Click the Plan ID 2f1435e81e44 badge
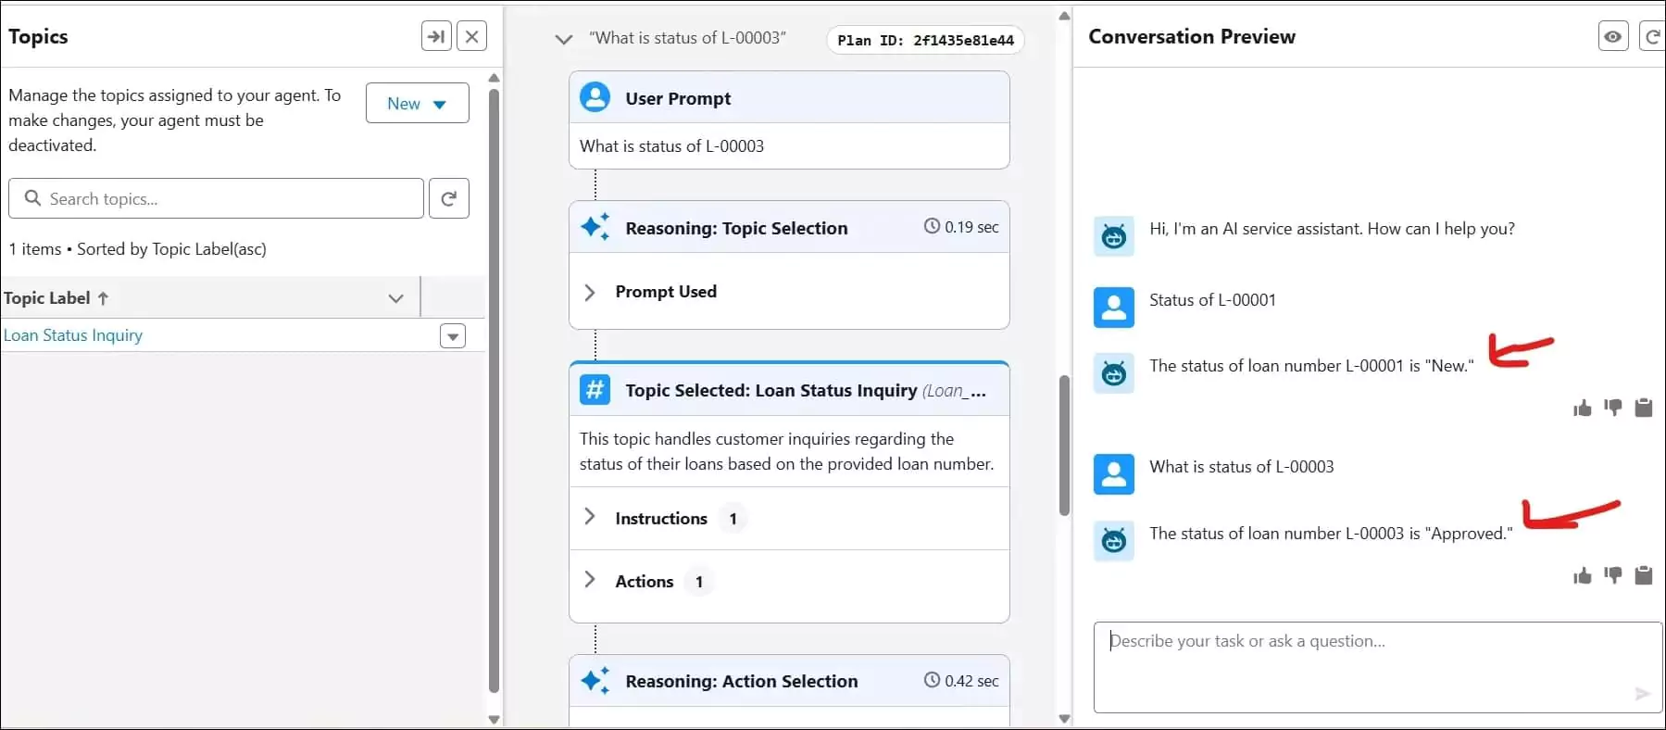 925,40
